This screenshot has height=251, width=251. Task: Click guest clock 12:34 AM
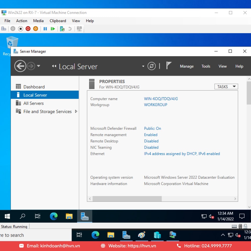pyautogui.click(x=225, y=216)
